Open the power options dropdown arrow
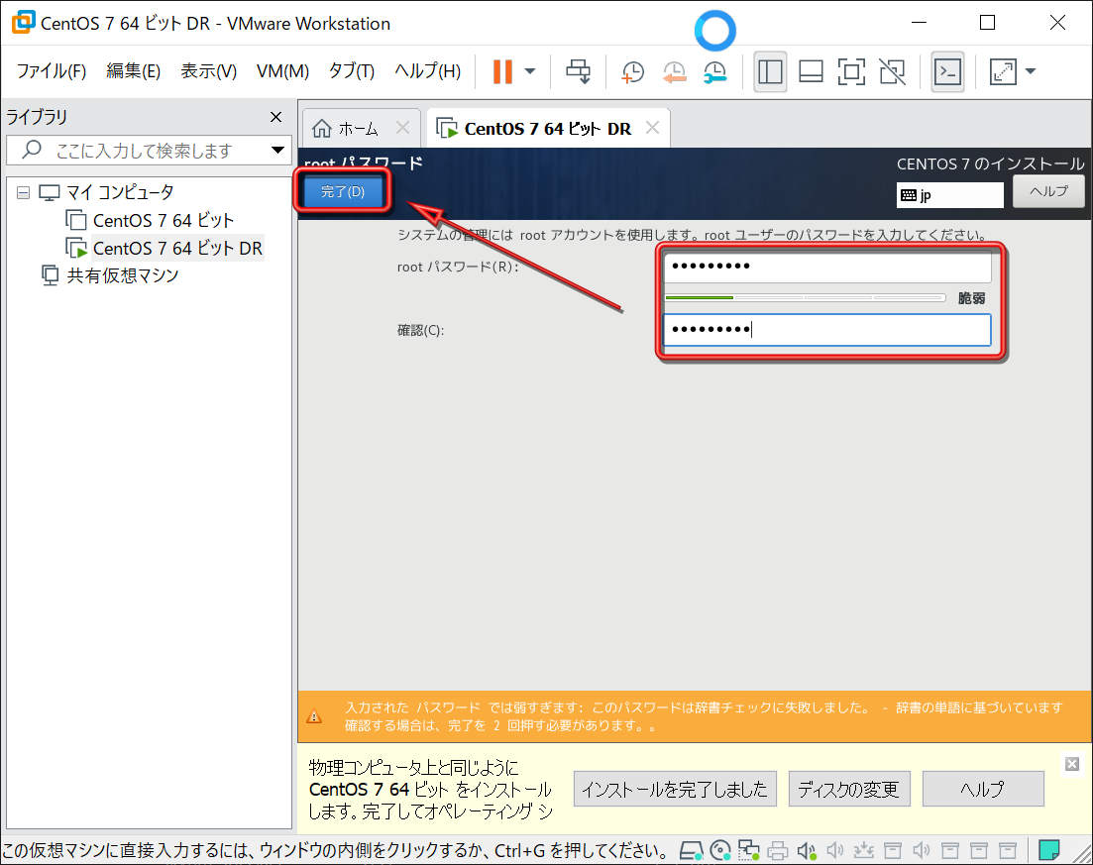Screen dimensions: 1093x865 530,71
